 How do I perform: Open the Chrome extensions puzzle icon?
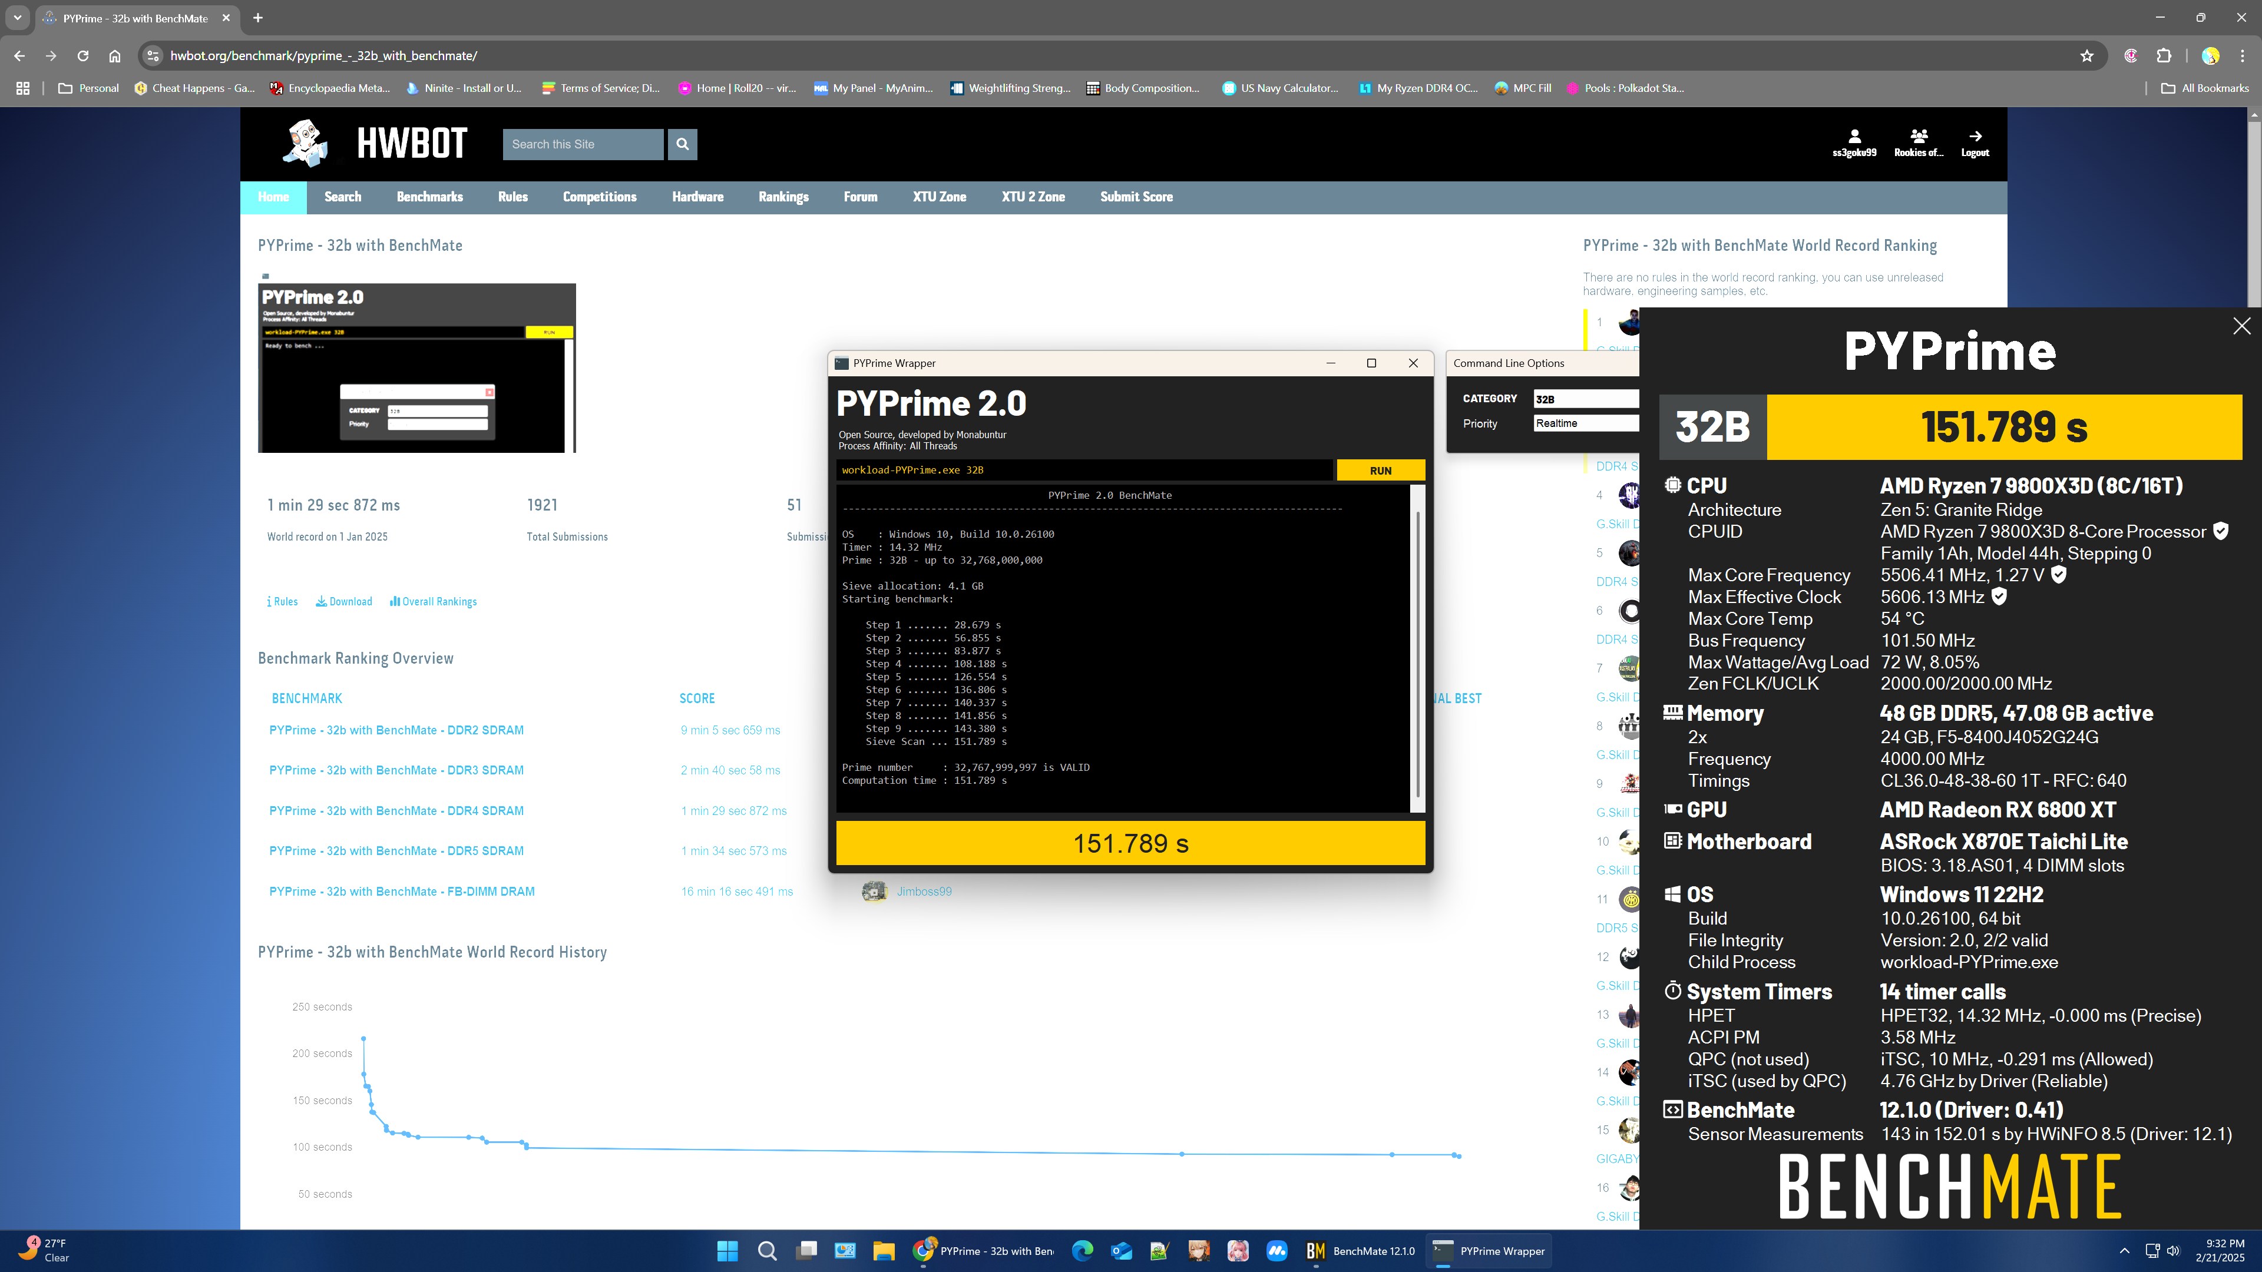2164,55
